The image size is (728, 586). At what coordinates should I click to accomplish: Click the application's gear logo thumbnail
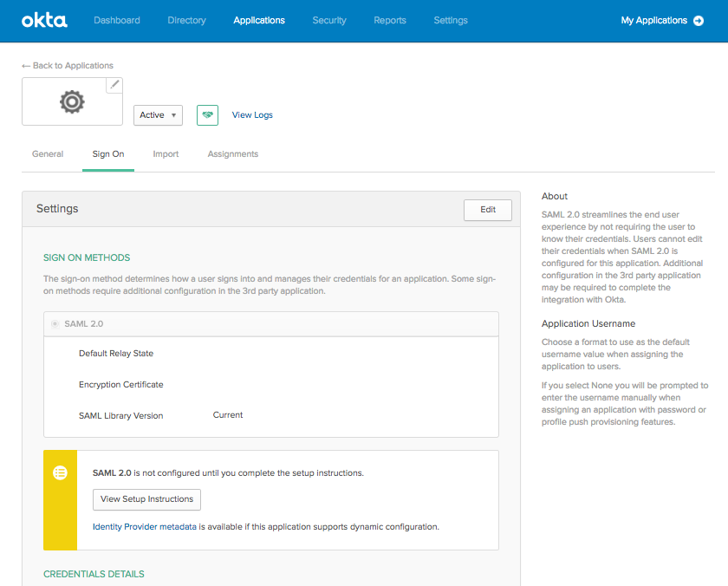click(x=72, y=101)
